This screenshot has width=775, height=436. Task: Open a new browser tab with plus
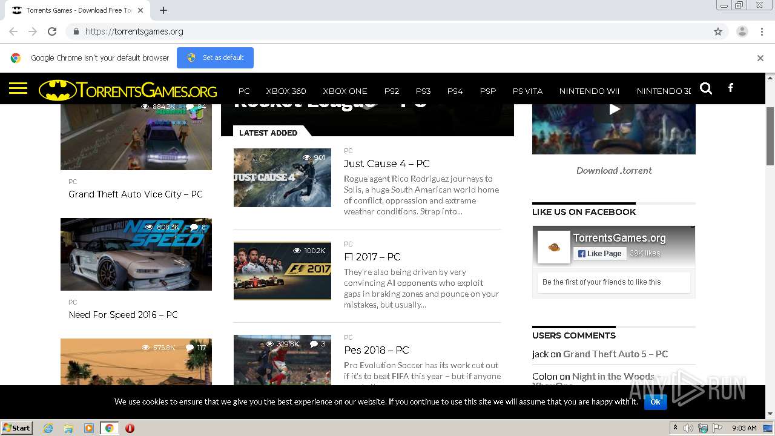(163, 10)
